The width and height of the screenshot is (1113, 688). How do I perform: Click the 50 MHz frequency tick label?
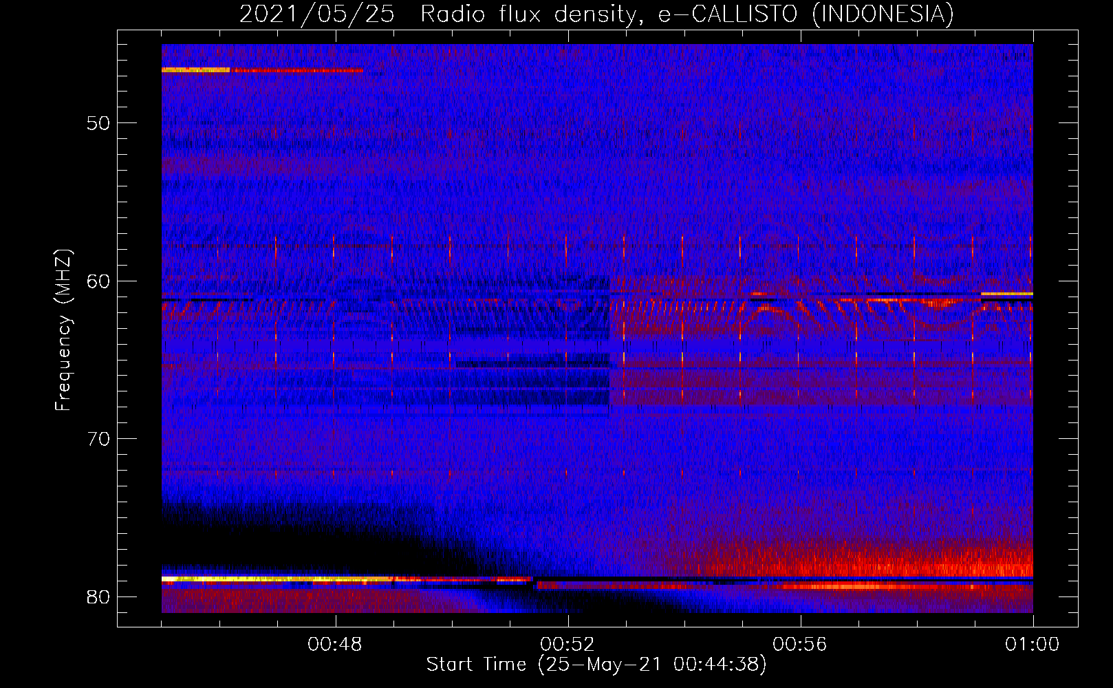point(98,123)
